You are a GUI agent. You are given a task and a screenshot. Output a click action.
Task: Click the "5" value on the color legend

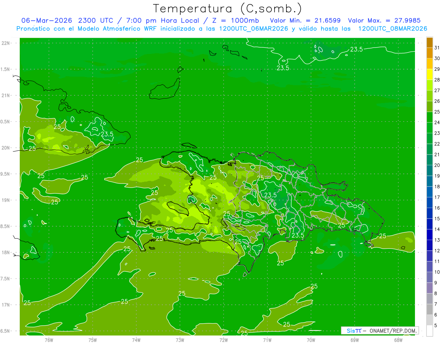tap(436, 326)
